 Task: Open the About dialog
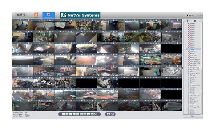(190, 15)
